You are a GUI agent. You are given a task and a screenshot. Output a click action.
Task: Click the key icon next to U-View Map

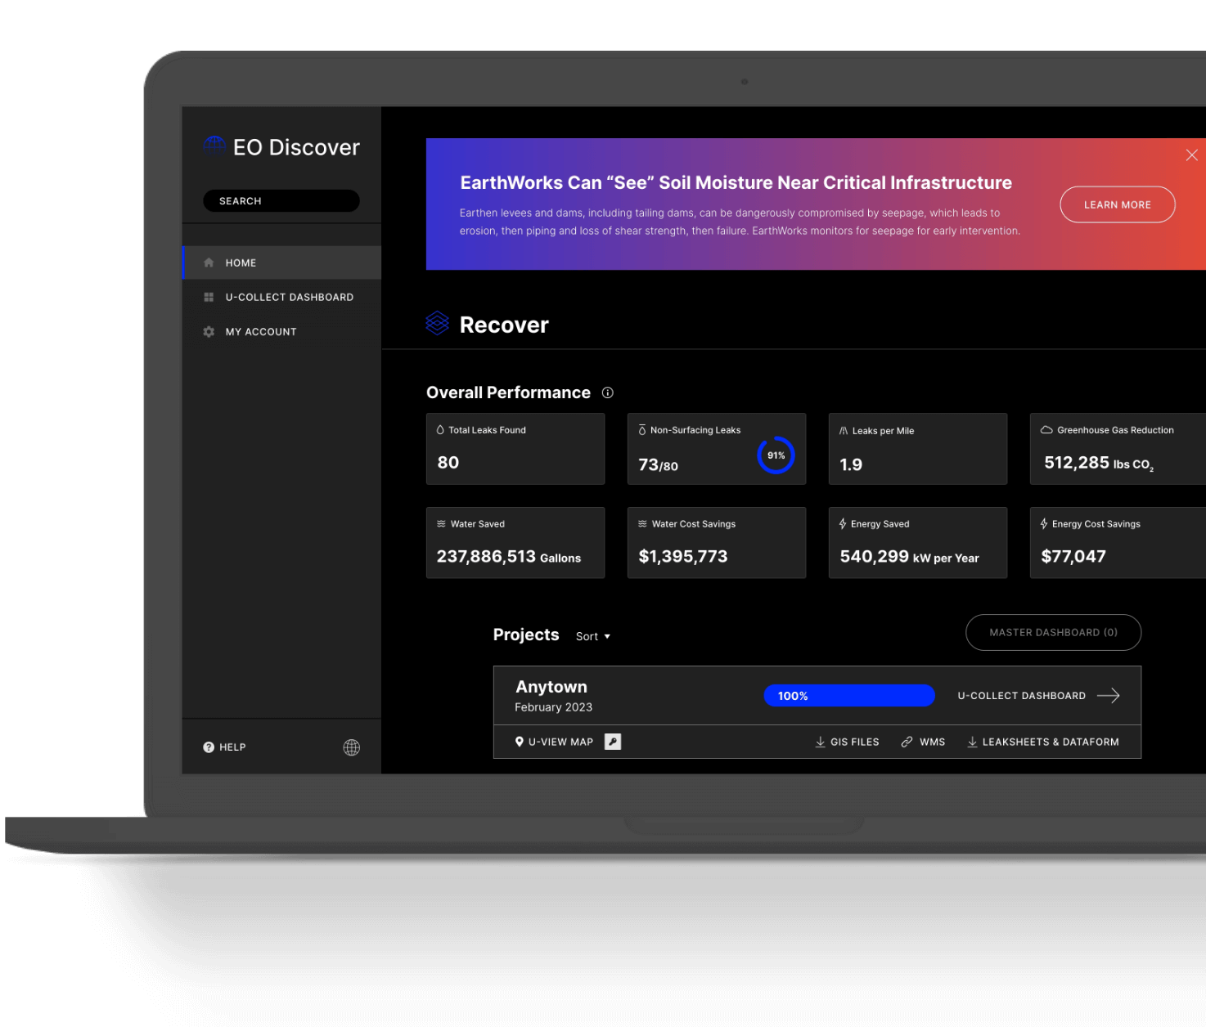point(613,742)
